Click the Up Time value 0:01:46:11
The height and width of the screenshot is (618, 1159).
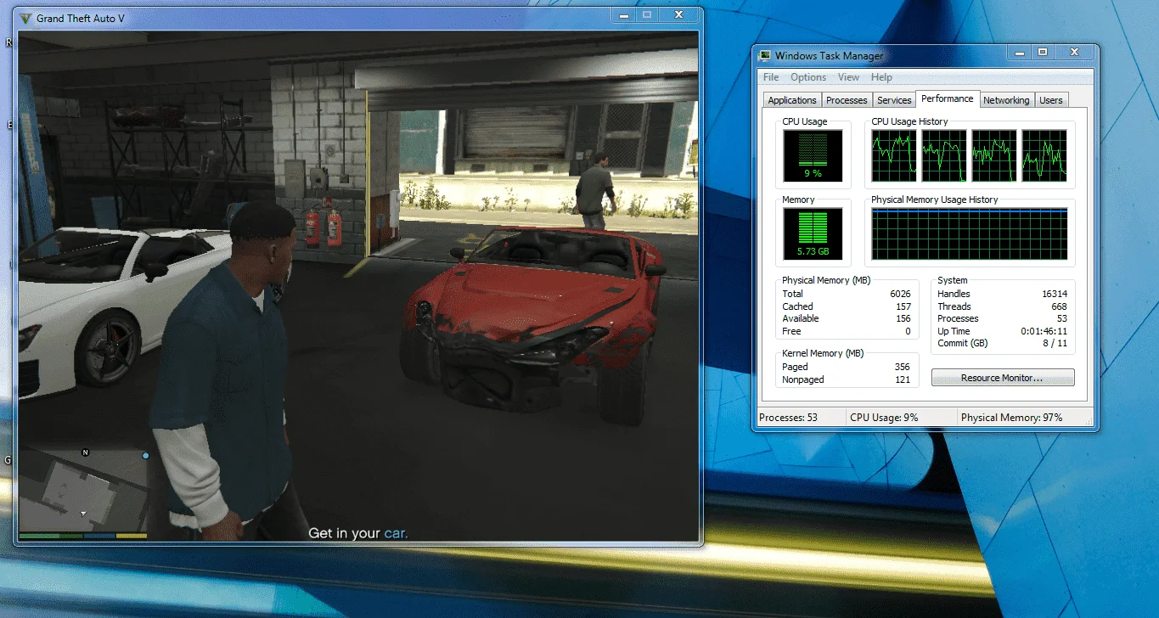(1044, 331)
